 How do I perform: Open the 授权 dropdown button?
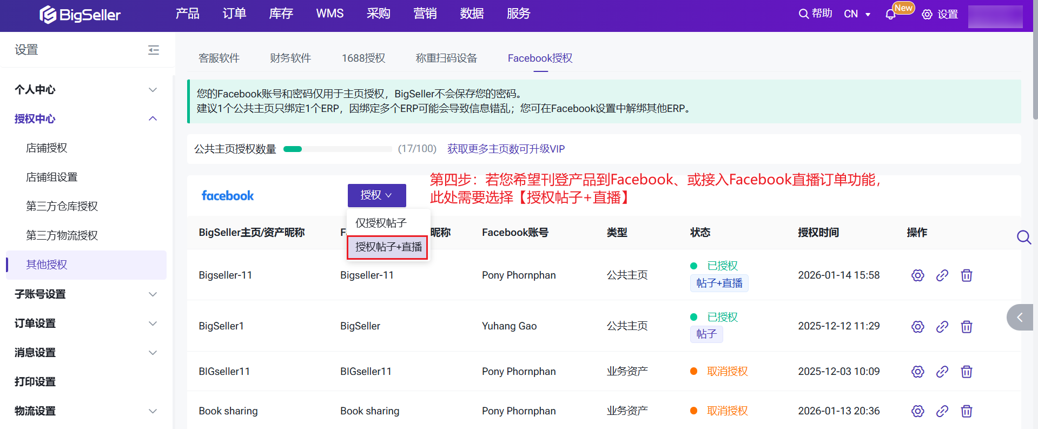tap(376, 195)
